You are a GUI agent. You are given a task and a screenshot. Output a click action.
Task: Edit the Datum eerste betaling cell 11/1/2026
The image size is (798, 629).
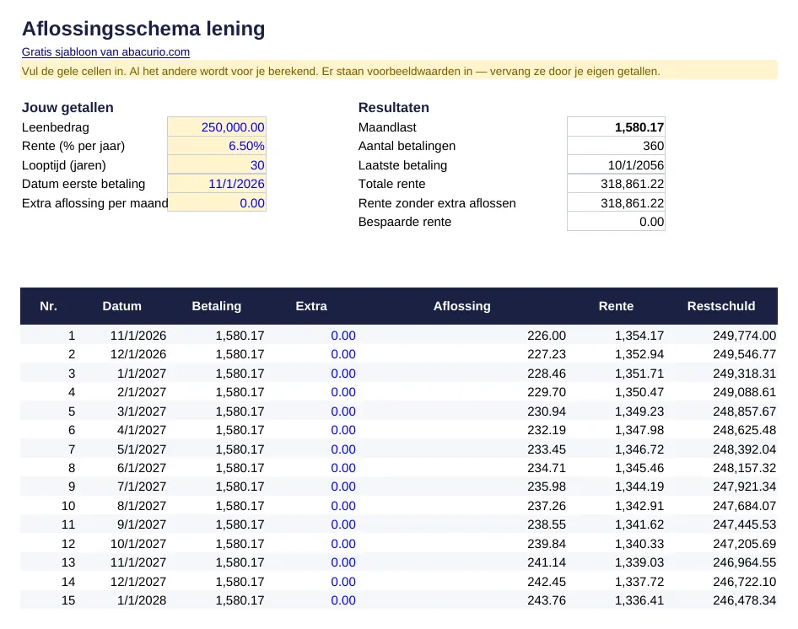point(217,184)
